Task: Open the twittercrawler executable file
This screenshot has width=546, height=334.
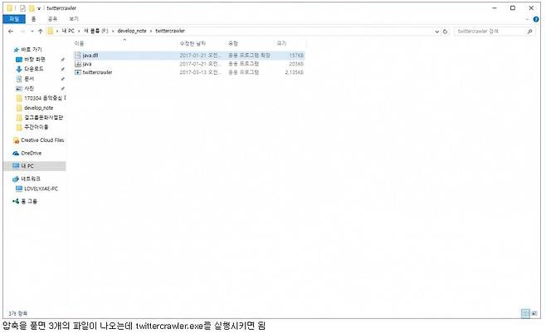Action: tap(97, 72)
